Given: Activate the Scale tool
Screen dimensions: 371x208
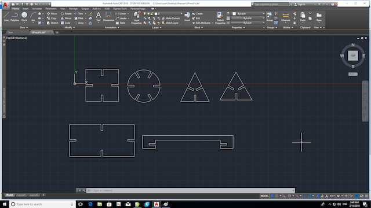Looking at the screenshot, I should 66,23.
